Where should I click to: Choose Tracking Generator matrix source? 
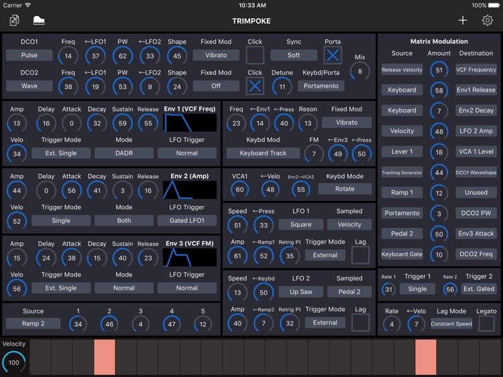coord(402,172)
